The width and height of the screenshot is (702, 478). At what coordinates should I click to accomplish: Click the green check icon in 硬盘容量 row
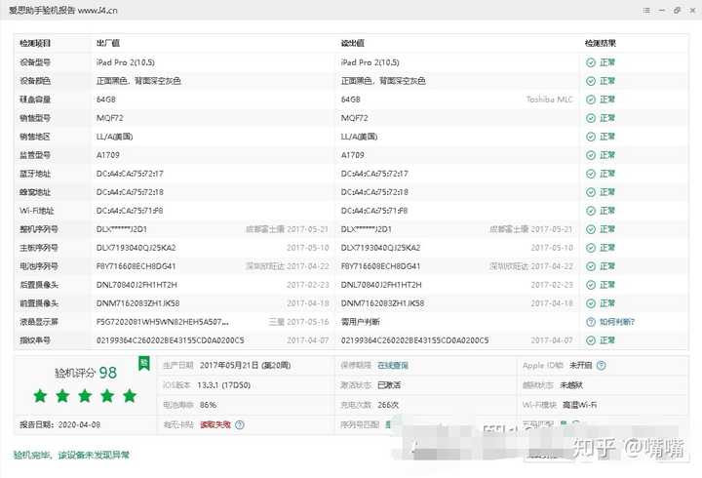pos(591,100)
